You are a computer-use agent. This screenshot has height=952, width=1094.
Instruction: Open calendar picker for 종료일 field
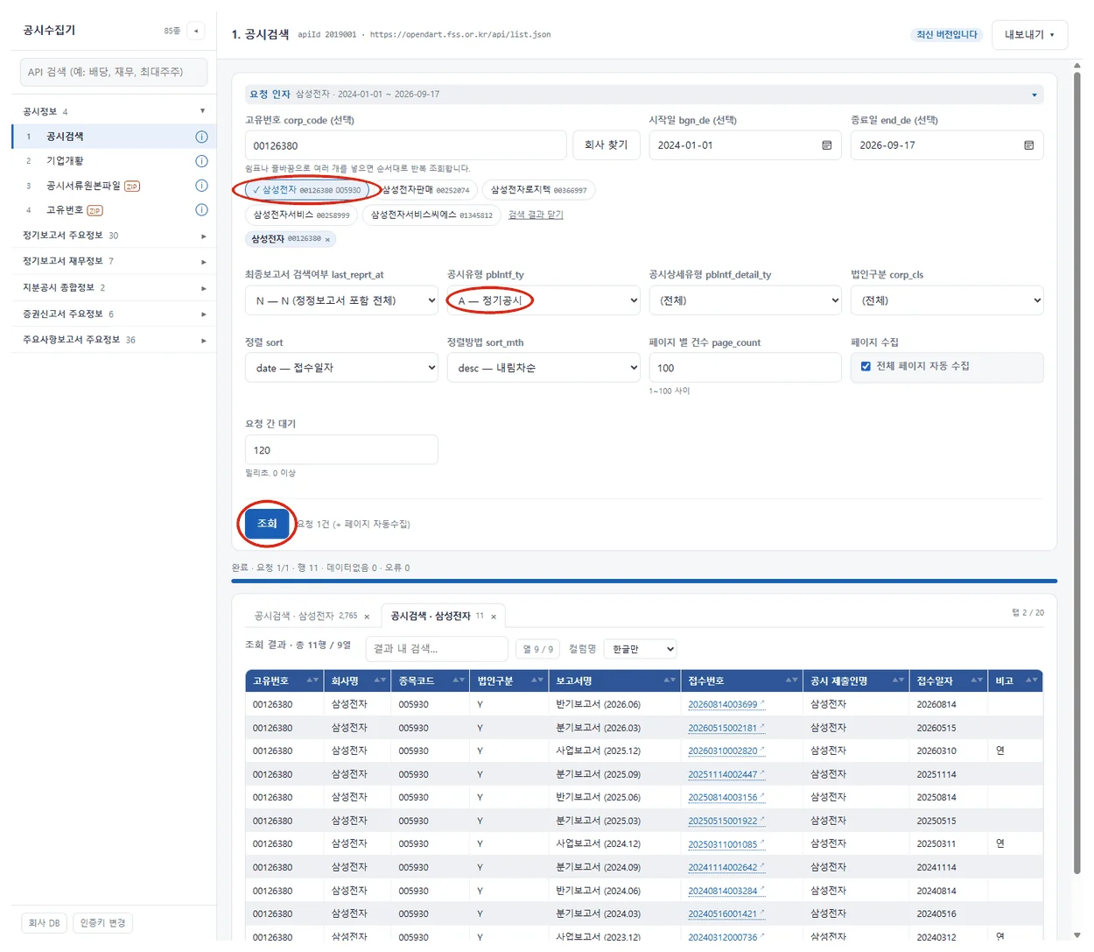coord(1028,145)
